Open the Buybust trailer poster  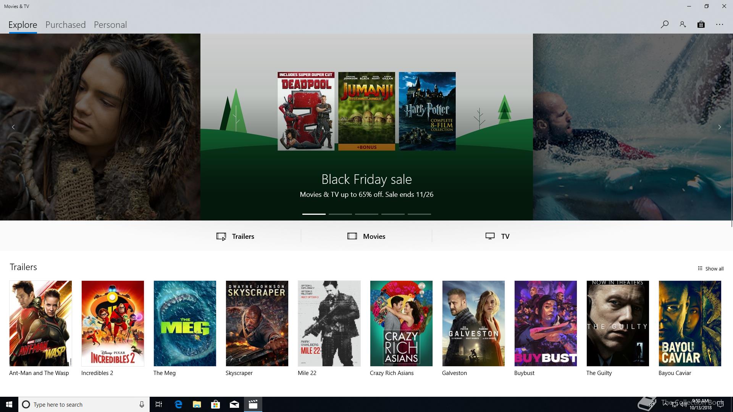[546, 323]
